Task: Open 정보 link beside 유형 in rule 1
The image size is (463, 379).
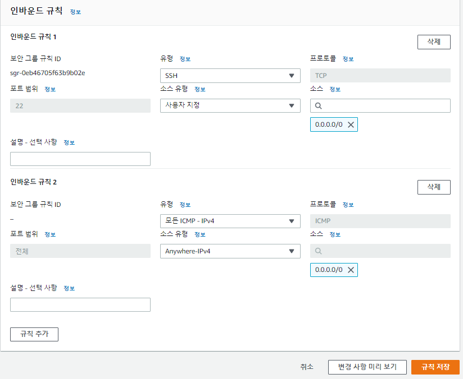Action: tap(185, 59)
